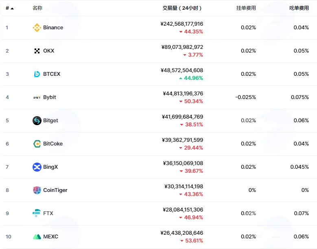Open the MEXC exchange link

click(50, 237)
